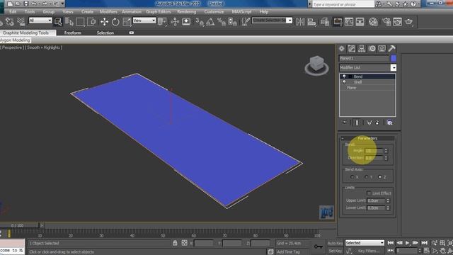Select X Bend Axis radio button
Viewport: 453px width, 255px height.
352,177
